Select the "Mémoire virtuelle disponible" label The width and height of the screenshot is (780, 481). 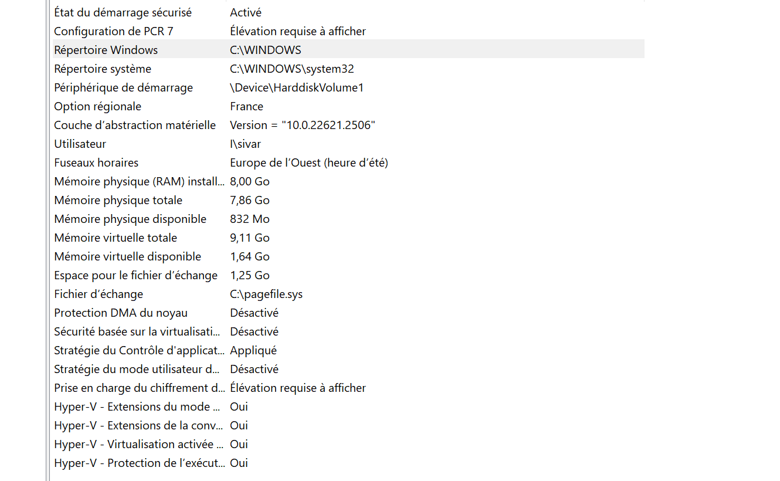click(x=127, y=256)
